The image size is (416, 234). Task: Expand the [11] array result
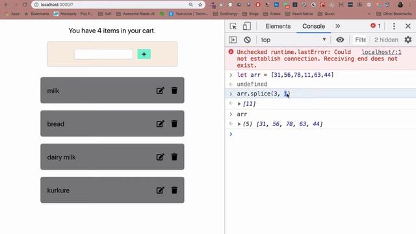coord(239,104)
